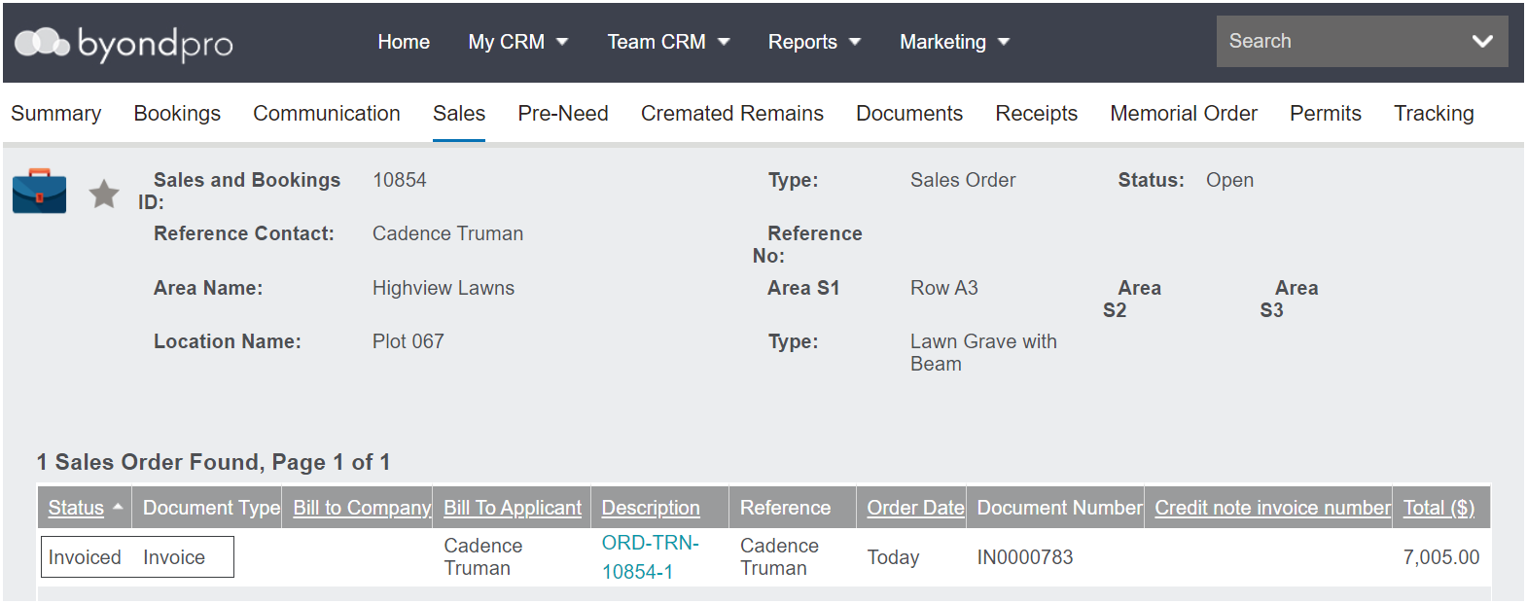The height and width of the screenshot is (604, 1527).
Task: Click Area S1 value Row A3
Action: click(944, 288)
